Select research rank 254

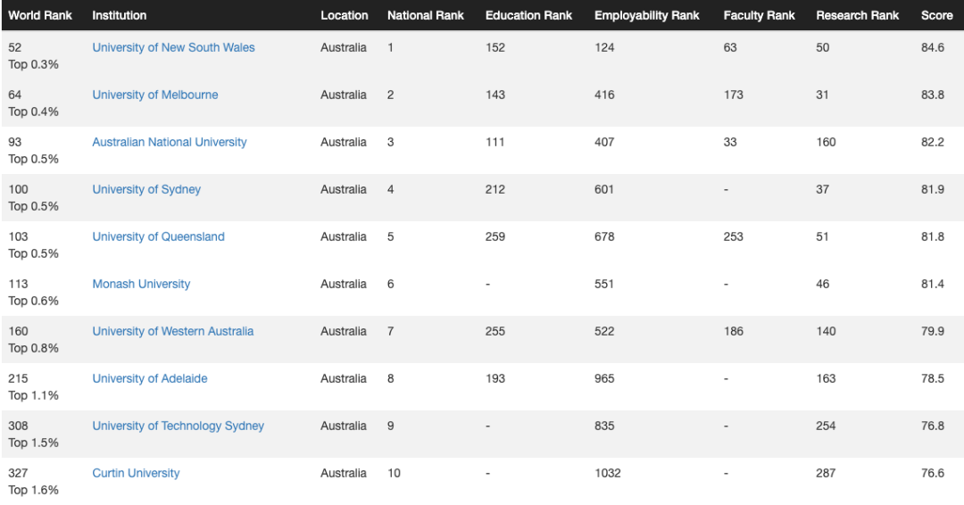[826, 426]
